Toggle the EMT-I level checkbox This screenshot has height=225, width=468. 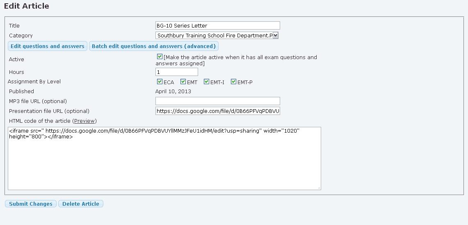206,81
